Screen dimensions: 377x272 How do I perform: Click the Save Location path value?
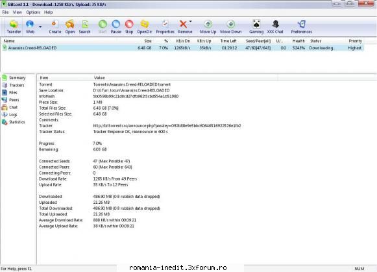click(x=131, y=90)
